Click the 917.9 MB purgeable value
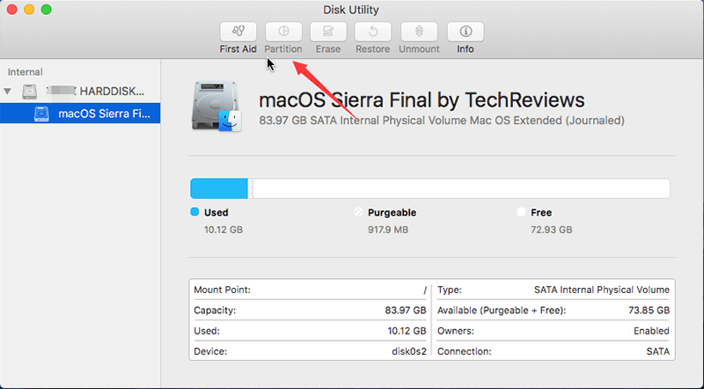This screenshot has height=389, width=704. (388, 230)
